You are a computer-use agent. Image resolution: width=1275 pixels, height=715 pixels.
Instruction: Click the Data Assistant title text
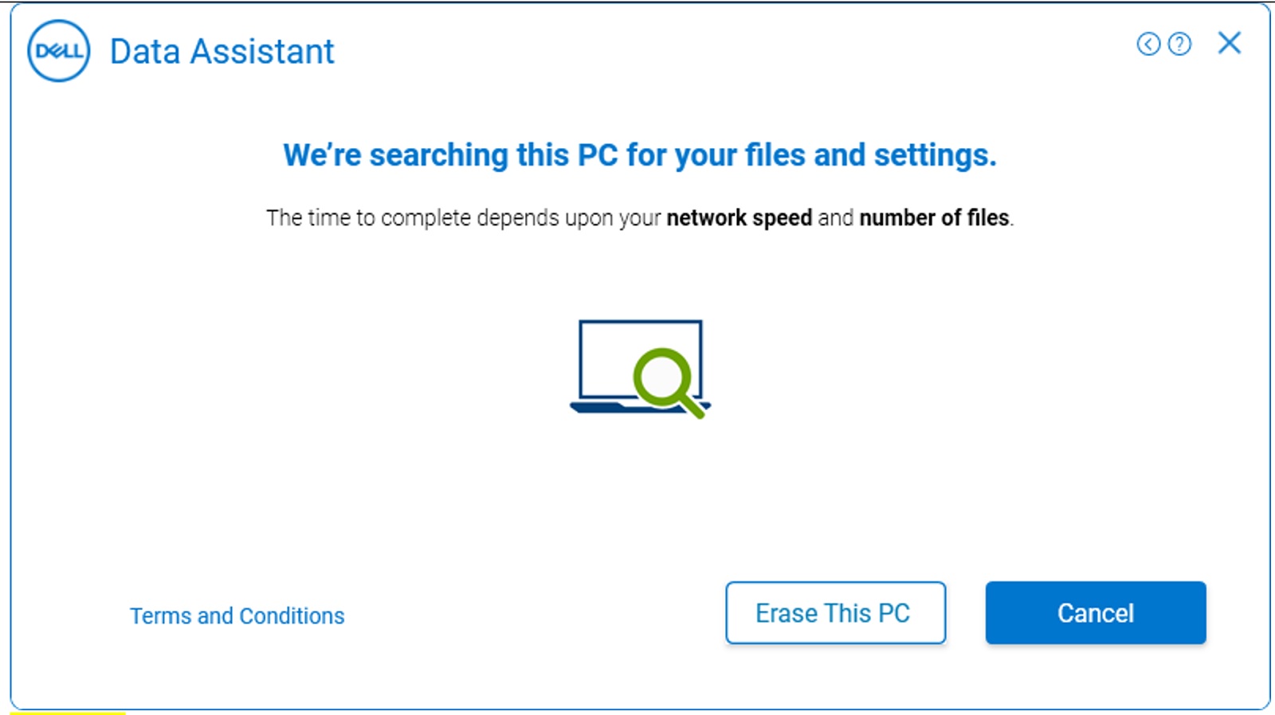tap(221, 51)
